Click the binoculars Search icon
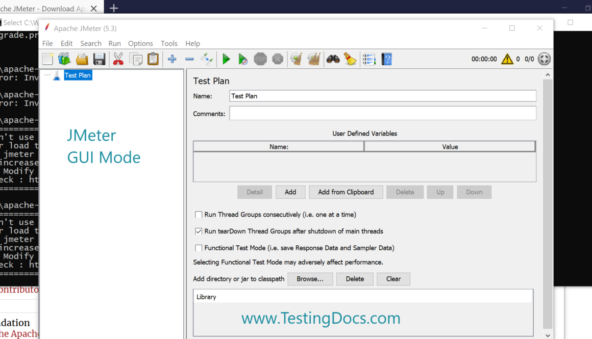Viewport: 592px width, 339px height. pyautogui.click(x=333, y=59)
